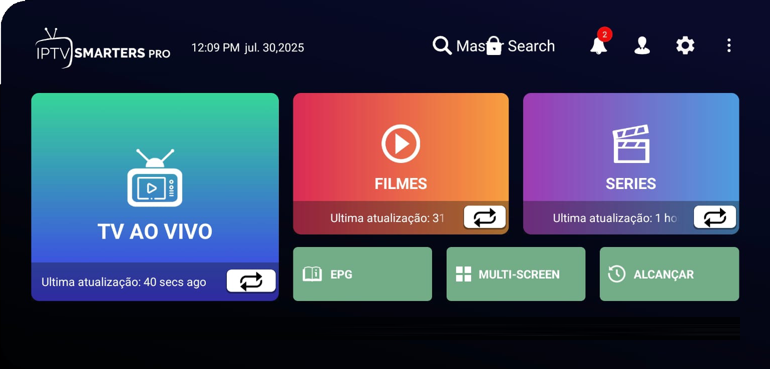This screenshot has width=770, height=369.
Task: Click the red notification badge
Action: [x=605, y=34]
